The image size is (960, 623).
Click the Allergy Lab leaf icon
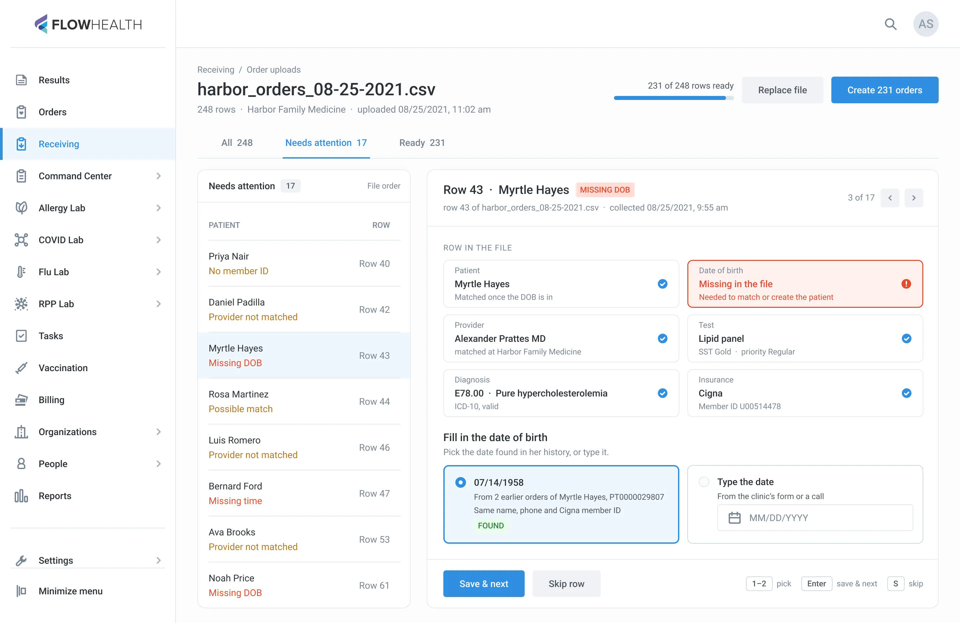(21, 208)
